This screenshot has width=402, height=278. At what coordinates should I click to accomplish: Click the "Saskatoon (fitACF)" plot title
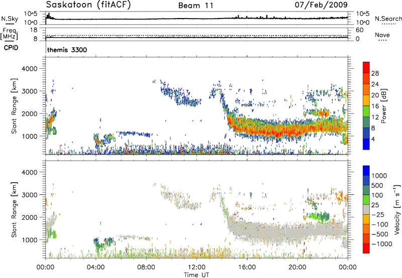88,5
